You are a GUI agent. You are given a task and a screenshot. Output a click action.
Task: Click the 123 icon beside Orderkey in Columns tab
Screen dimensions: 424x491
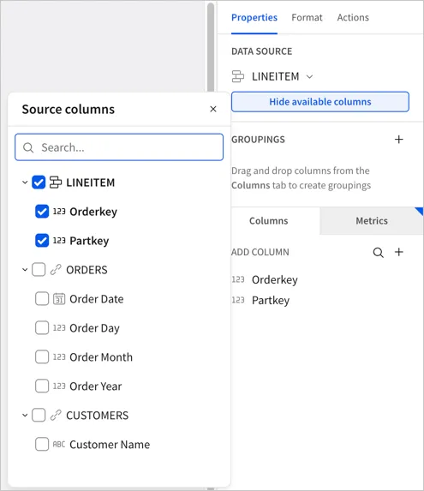point(238,279)
